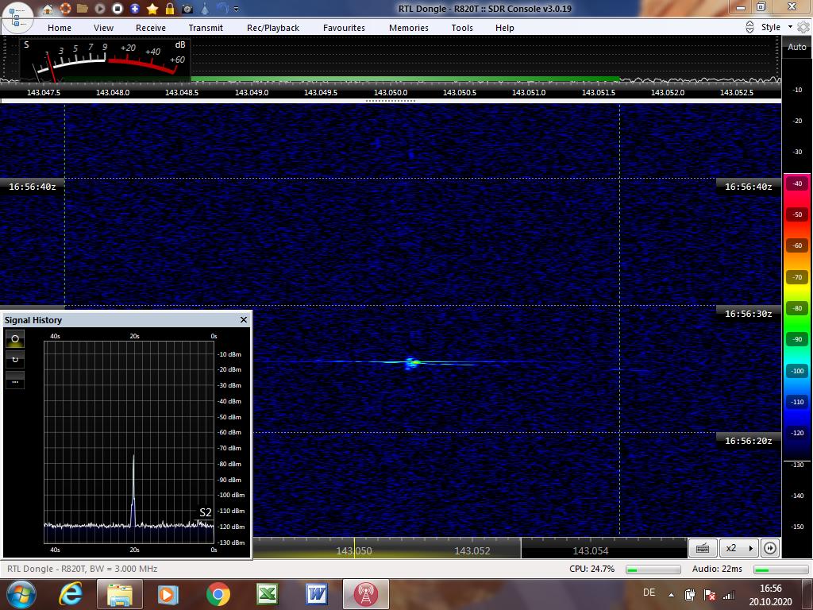Screen dimensions: 813x610
Task: Click the waterfall colour scale bar
Action: (x=797, y=317)
